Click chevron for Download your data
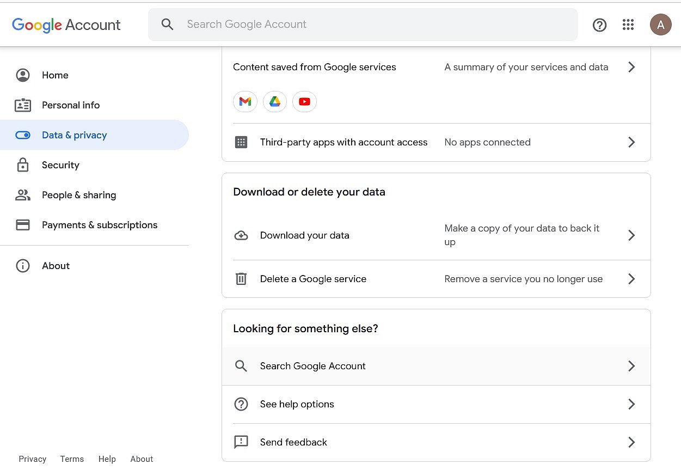 (x=631, y=235)
